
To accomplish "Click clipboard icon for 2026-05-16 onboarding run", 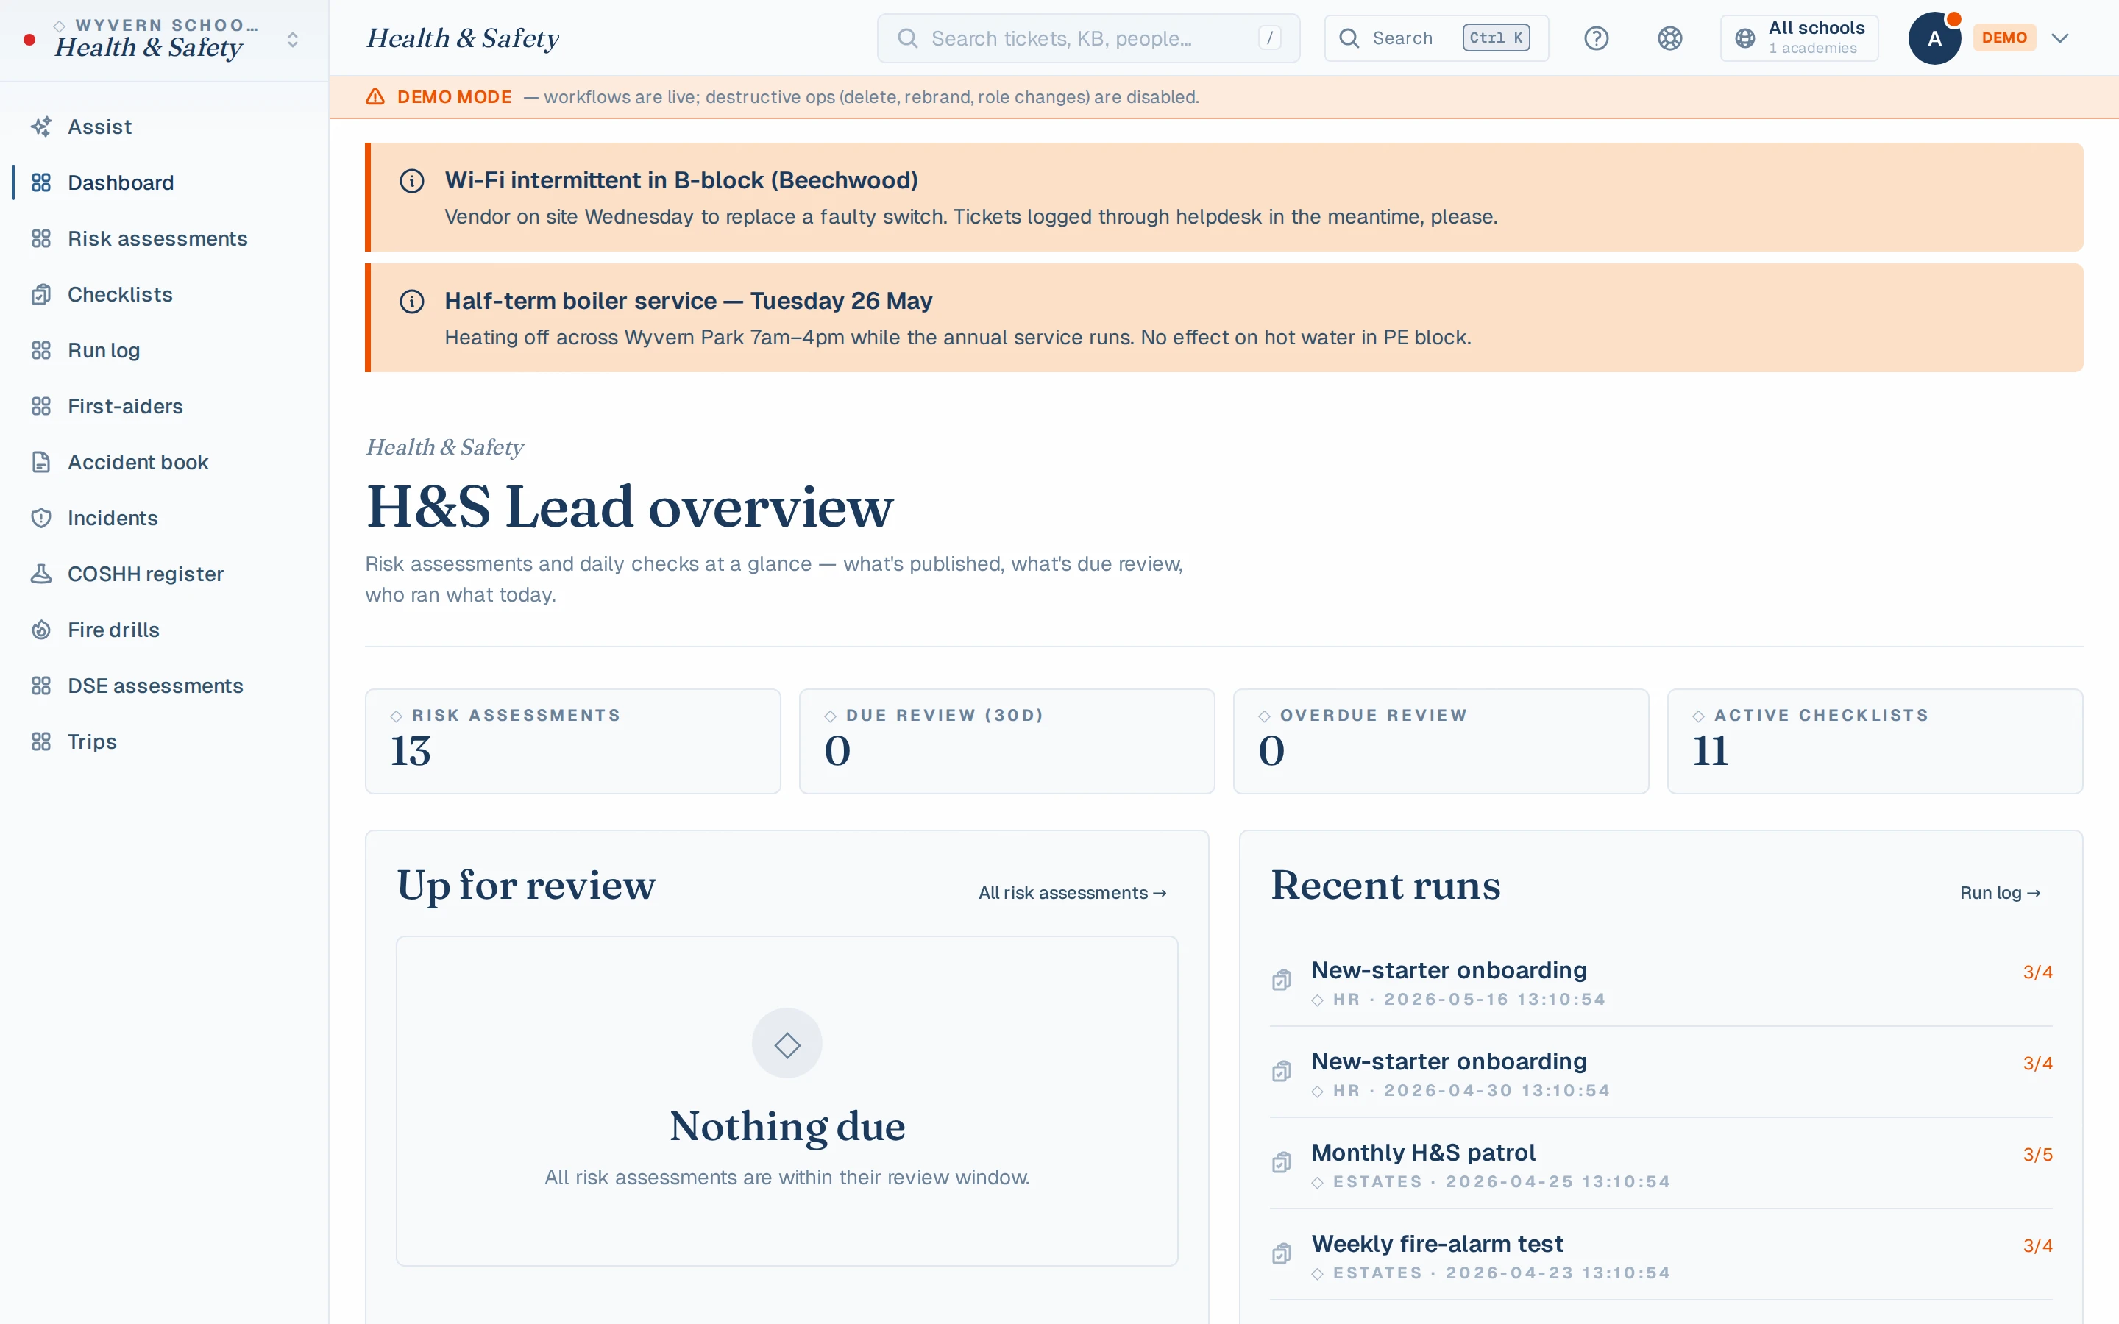I will (1282, 980).
